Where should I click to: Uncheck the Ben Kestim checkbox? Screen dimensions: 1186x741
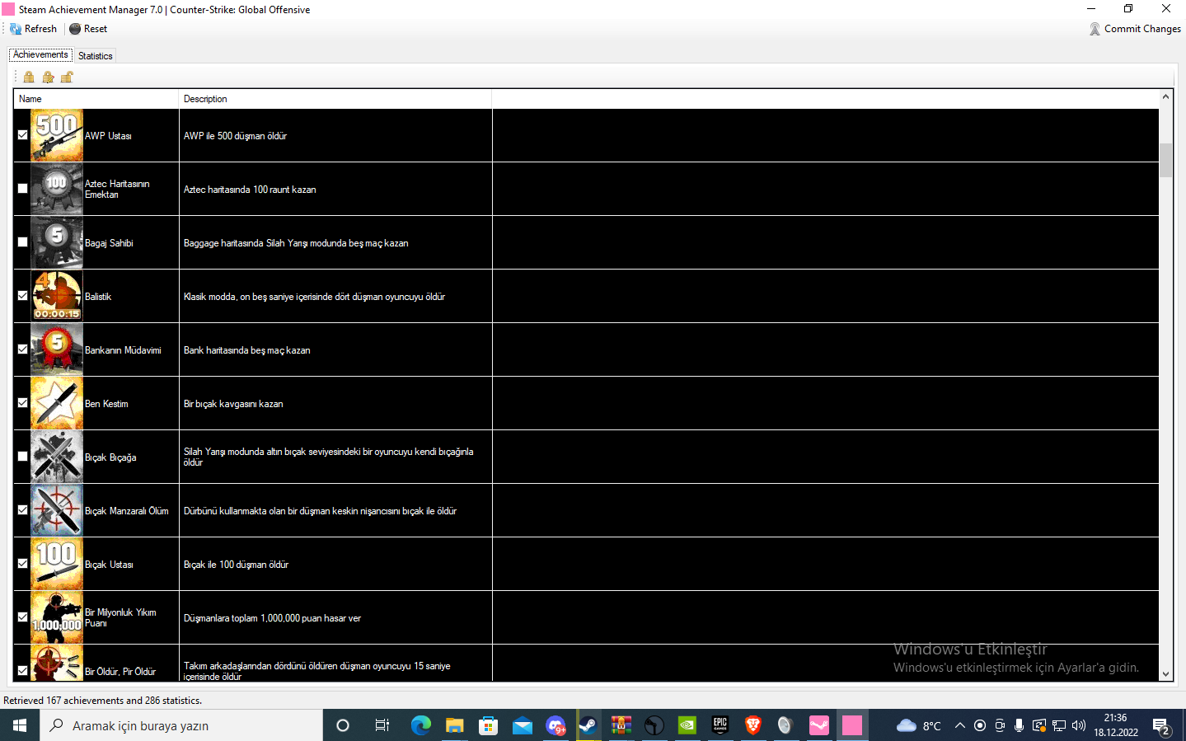(x=23, y=403)
